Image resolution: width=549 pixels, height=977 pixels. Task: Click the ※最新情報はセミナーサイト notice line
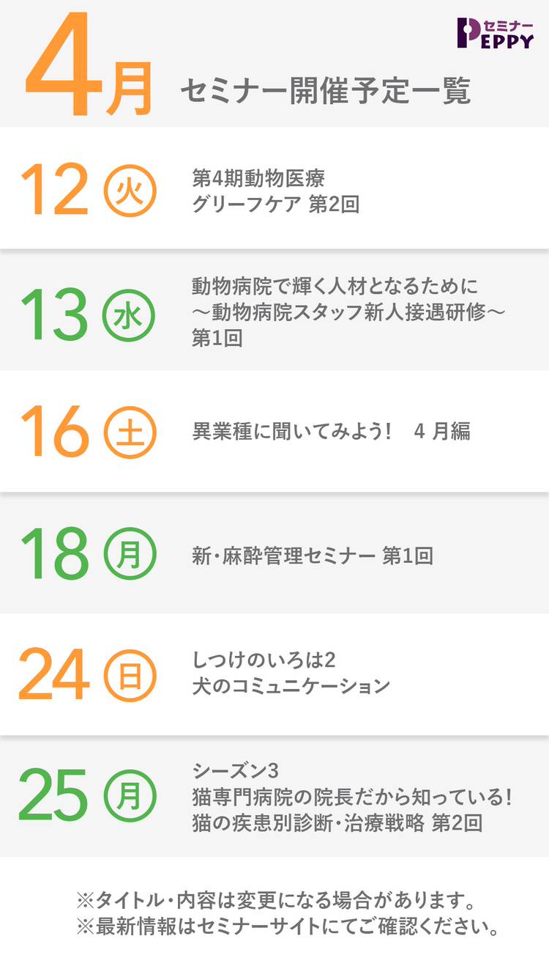coord(288,926)
